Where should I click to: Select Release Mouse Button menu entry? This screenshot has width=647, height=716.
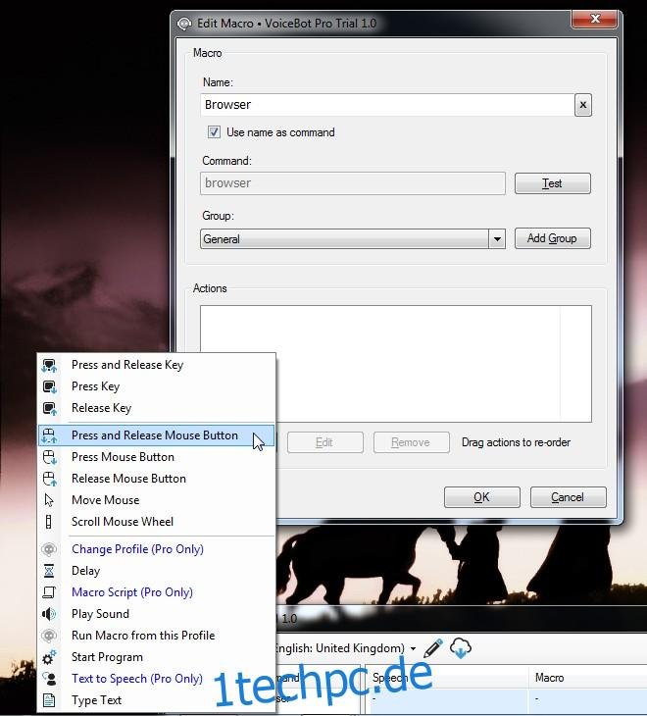(157, 478)
